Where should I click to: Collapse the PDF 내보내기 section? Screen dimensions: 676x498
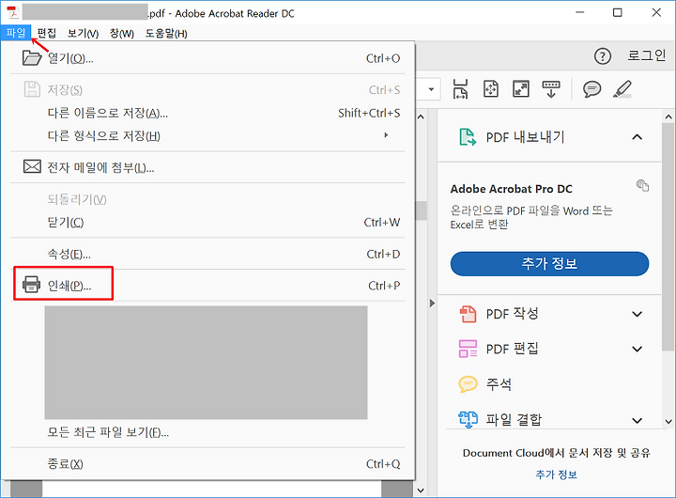638,137
